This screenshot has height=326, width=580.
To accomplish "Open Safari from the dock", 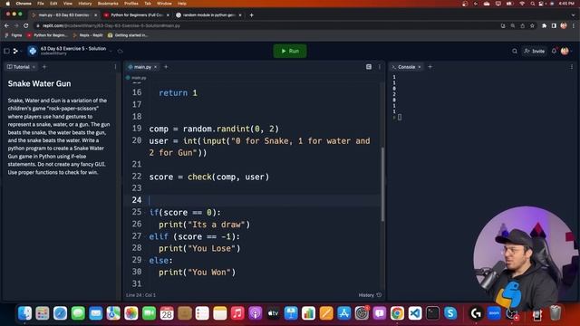I will pyautogui.click(x=60, y=313).
